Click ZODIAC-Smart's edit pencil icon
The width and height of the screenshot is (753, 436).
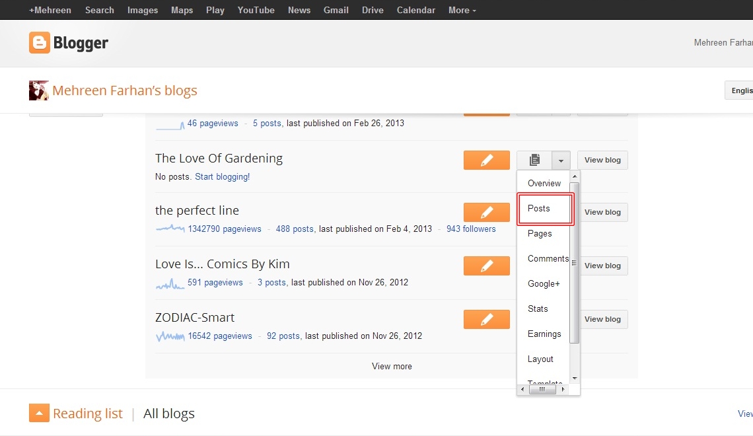487,319
